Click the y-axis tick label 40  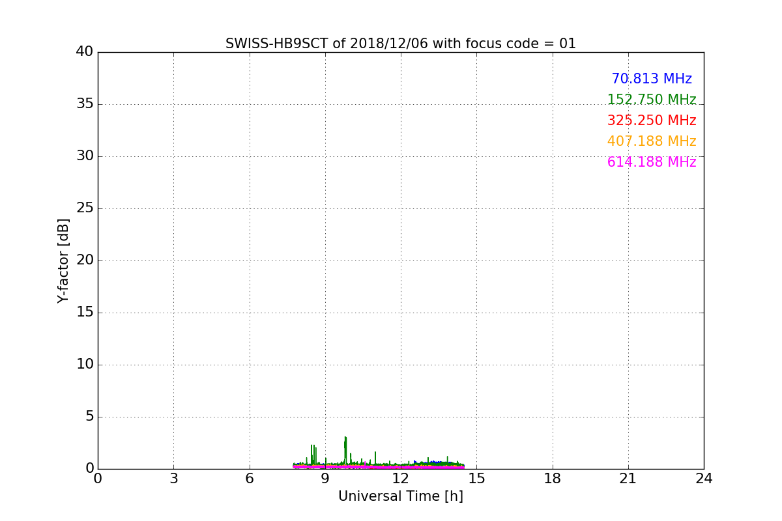[x=85, y=52]
